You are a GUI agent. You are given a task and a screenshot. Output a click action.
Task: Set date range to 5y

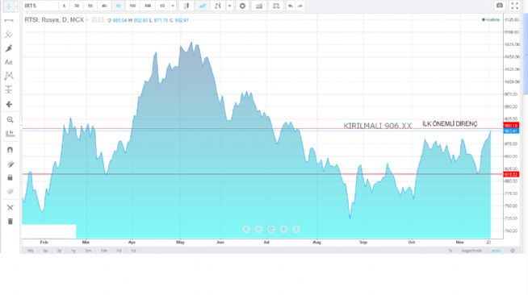(45, 251)
